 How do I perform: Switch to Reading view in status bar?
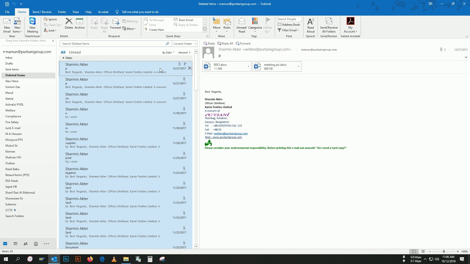(x=423, y=252)
